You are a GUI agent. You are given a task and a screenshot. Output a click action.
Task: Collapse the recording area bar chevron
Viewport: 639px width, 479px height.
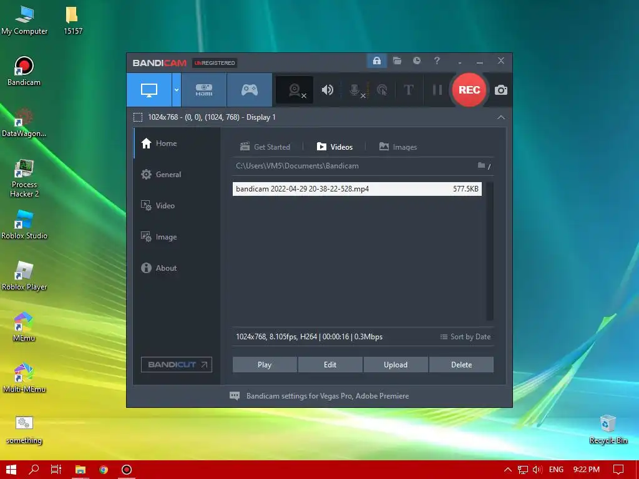501,117
